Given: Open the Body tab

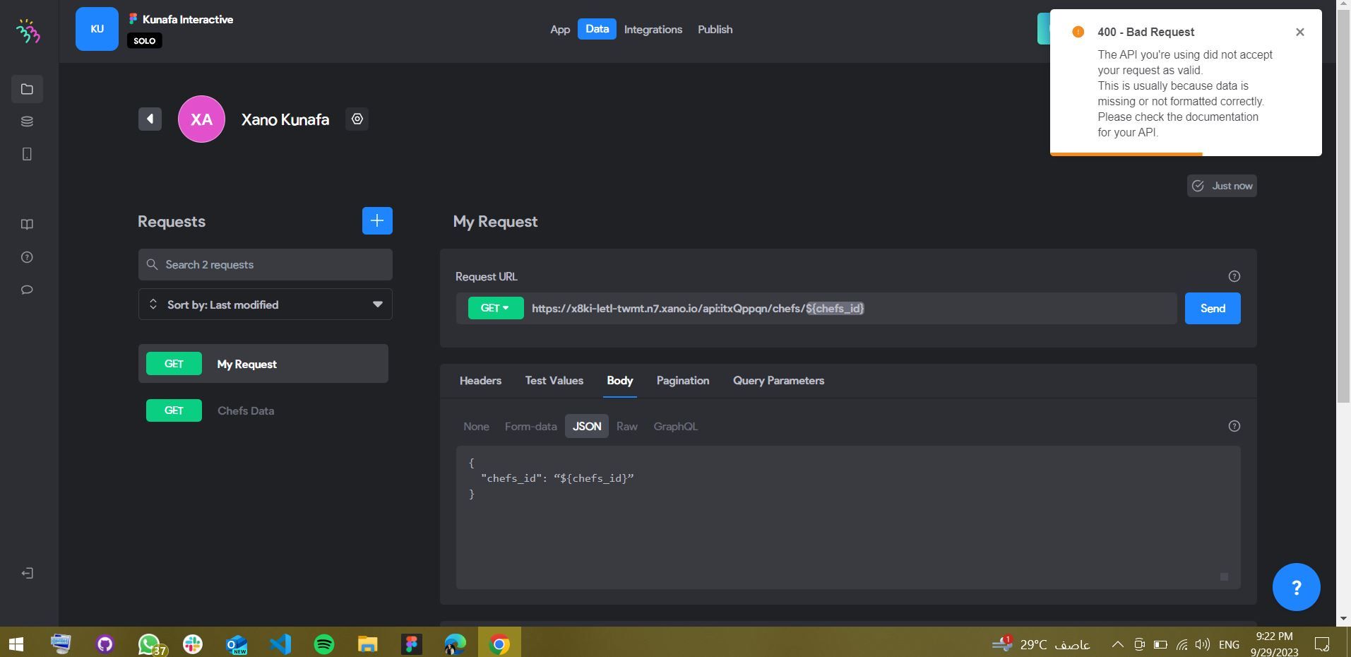Looking at the screenshot, I should tap(619, 381).
